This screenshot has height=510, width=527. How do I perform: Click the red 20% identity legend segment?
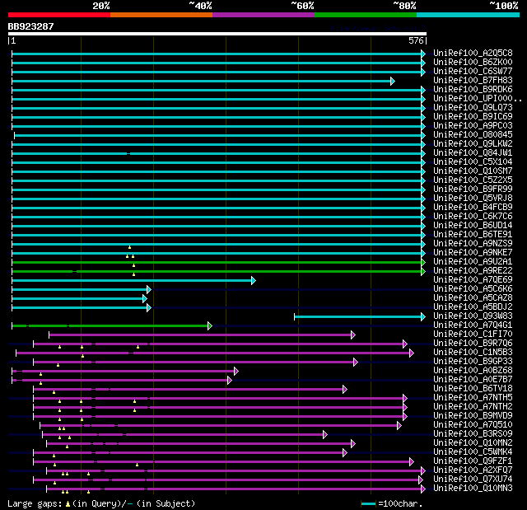(x=59, y=15)
